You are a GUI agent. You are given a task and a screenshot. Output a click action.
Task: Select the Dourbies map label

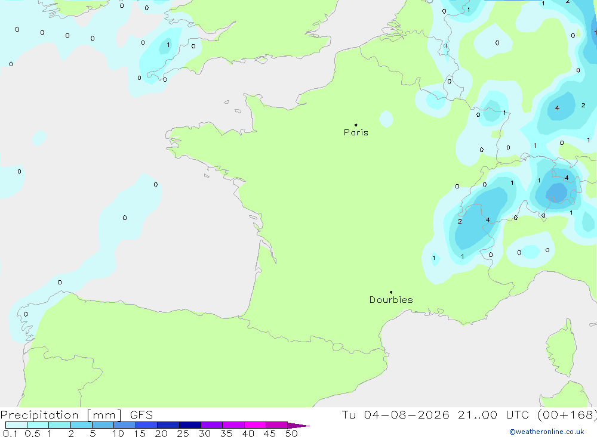tap(391, 300)
